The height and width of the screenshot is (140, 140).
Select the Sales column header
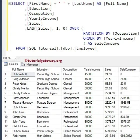pyautogui.click(x=111, y=70)
